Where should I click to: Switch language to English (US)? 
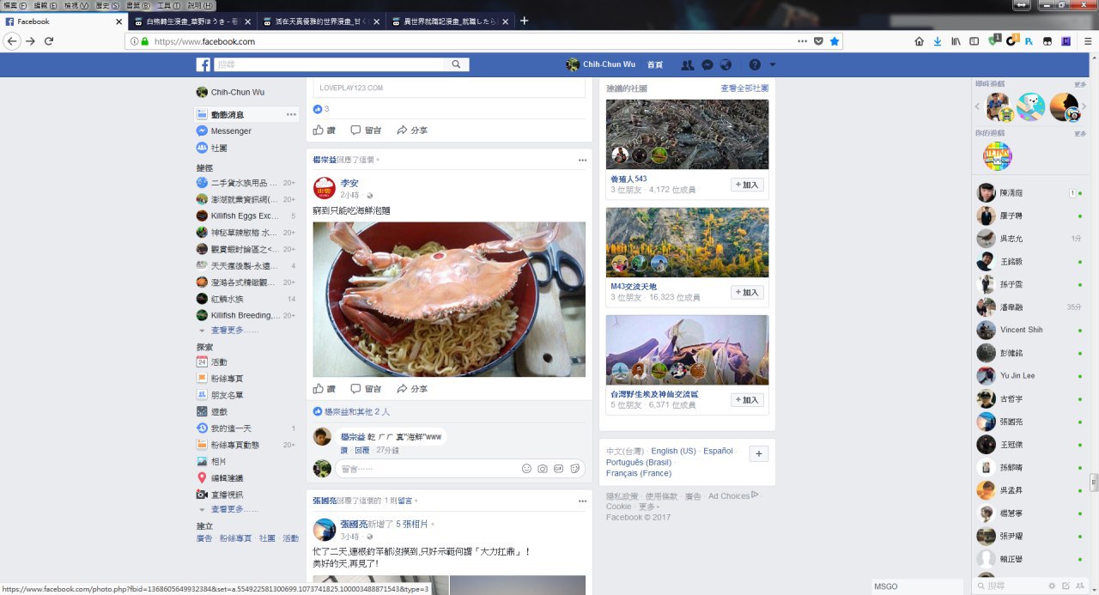(x=673, y=451)
